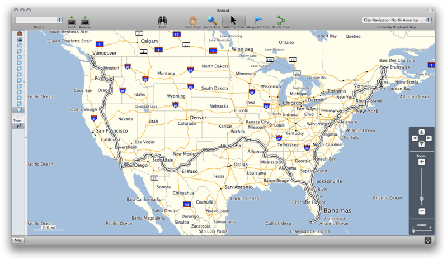Click the Denver label on the map
Screen dimensions: 447x261
tap(198, 118)
